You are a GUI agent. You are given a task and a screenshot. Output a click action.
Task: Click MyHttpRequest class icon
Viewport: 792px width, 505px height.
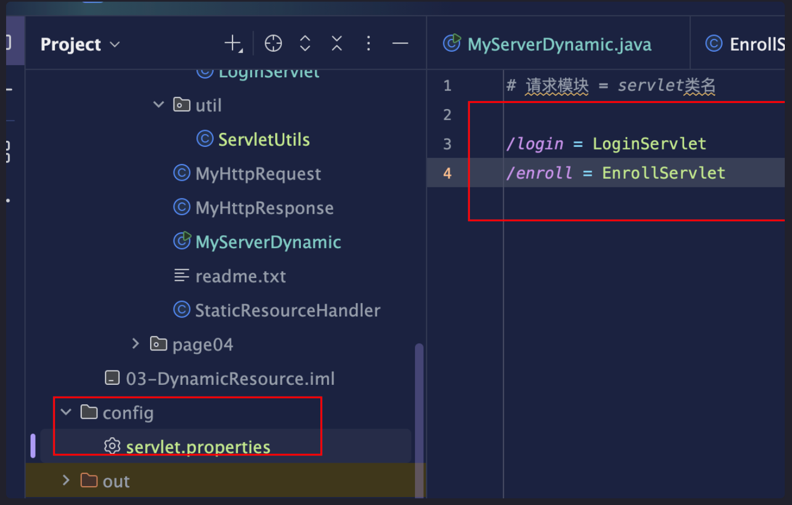click(181, 173)
